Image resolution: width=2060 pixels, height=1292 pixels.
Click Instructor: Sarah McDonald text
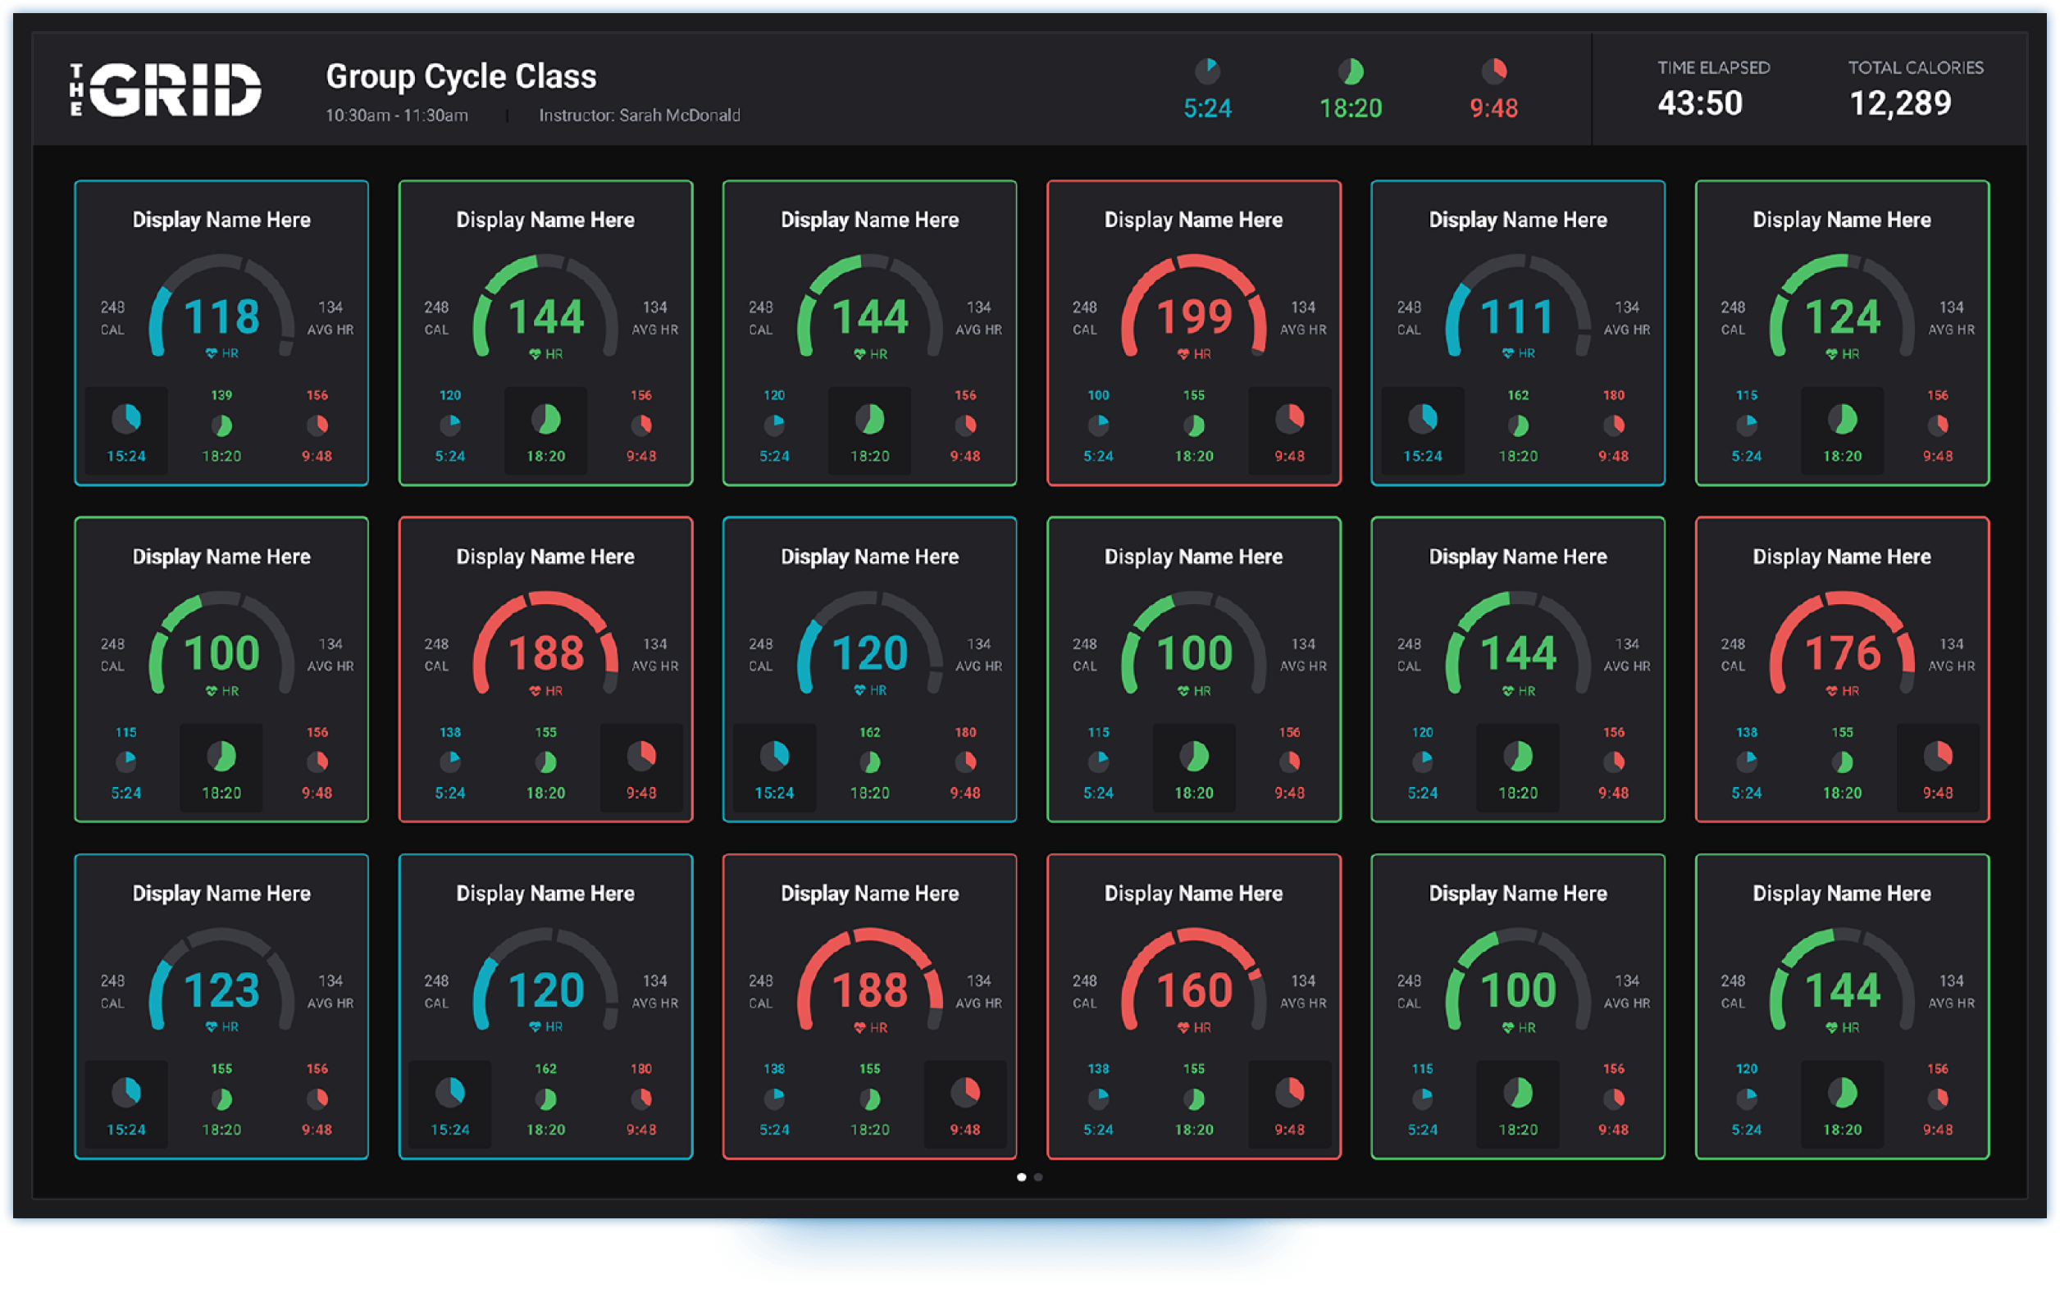[640, 116]
